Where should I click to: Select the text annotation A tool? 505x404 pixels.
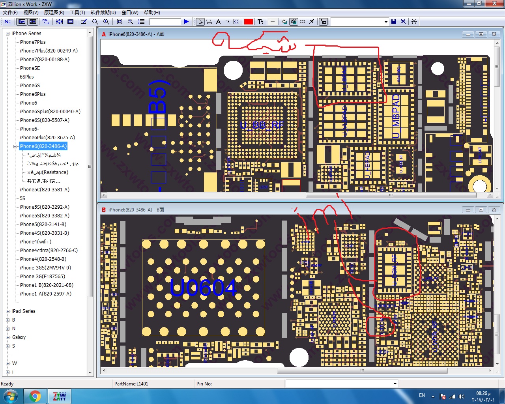[x=218, y=22]
